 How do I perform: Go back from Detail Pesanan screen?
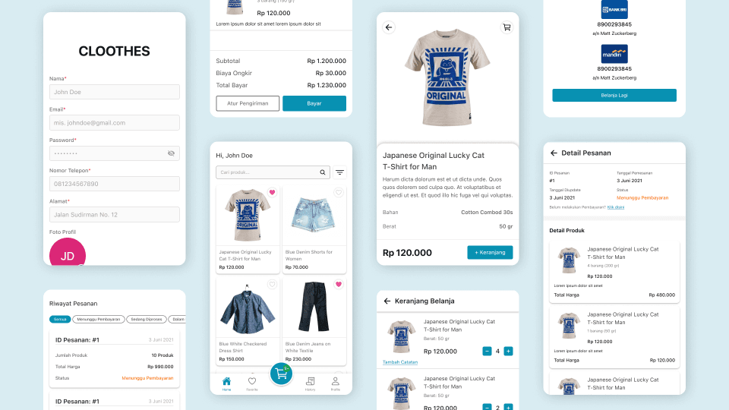[554, 153]
